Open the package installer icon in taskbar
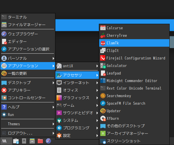The width and height of the screenshot is (174, 145). (x=16, y=141)
